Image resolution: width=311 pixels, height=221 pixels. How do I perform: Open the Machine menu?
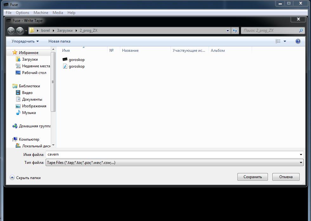(41, 13)
